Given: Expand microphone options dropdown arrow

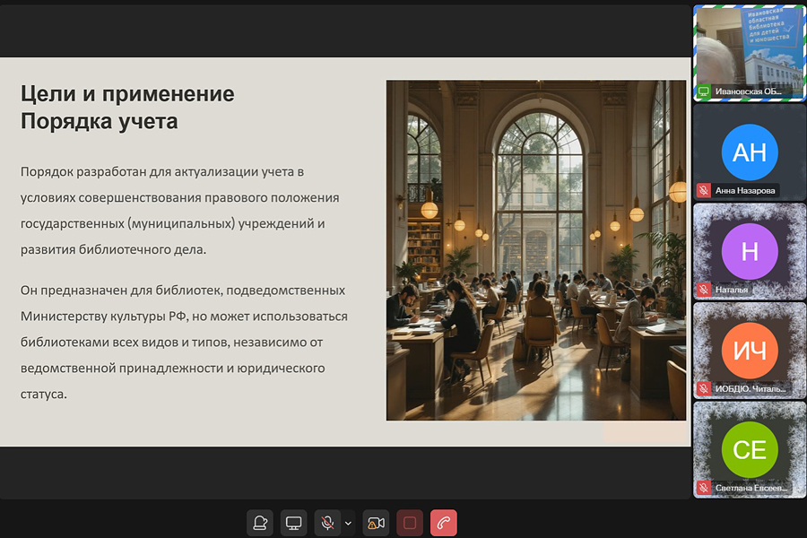Looking at the screenshot, I should click(x=349, y=523).
